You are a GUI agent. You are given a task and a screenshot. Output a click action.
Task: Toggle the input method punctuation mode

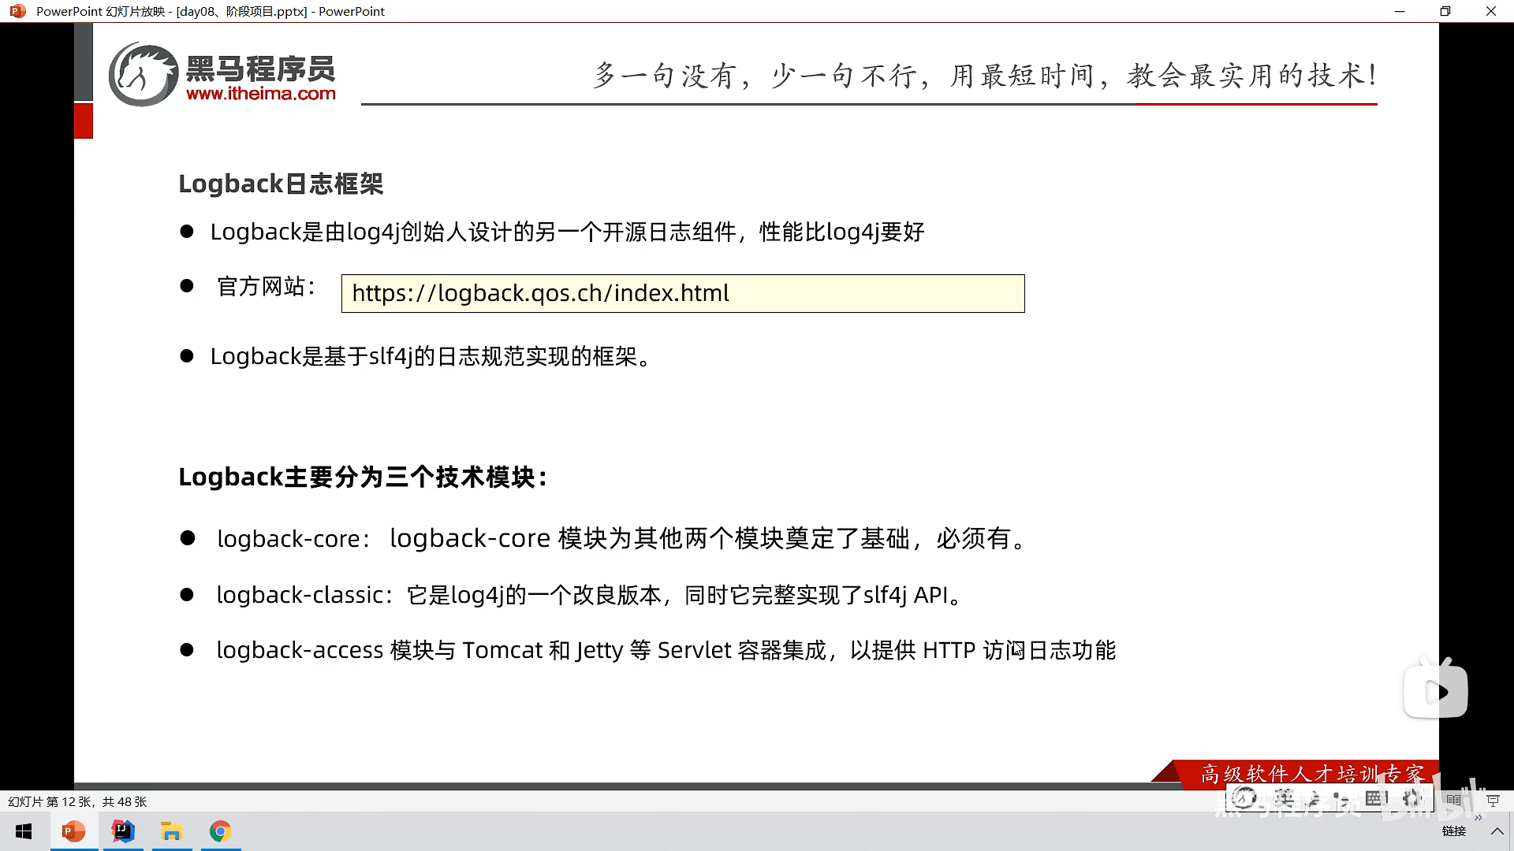point(1339,798)
